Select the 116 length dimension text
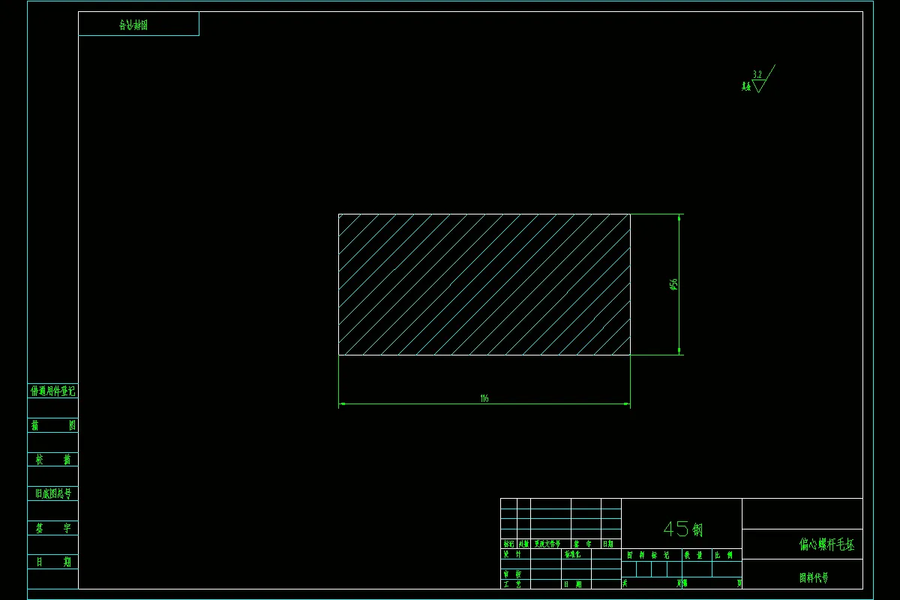Image resolution: width=900 pixels, height=600 pixels. point(484,399)
